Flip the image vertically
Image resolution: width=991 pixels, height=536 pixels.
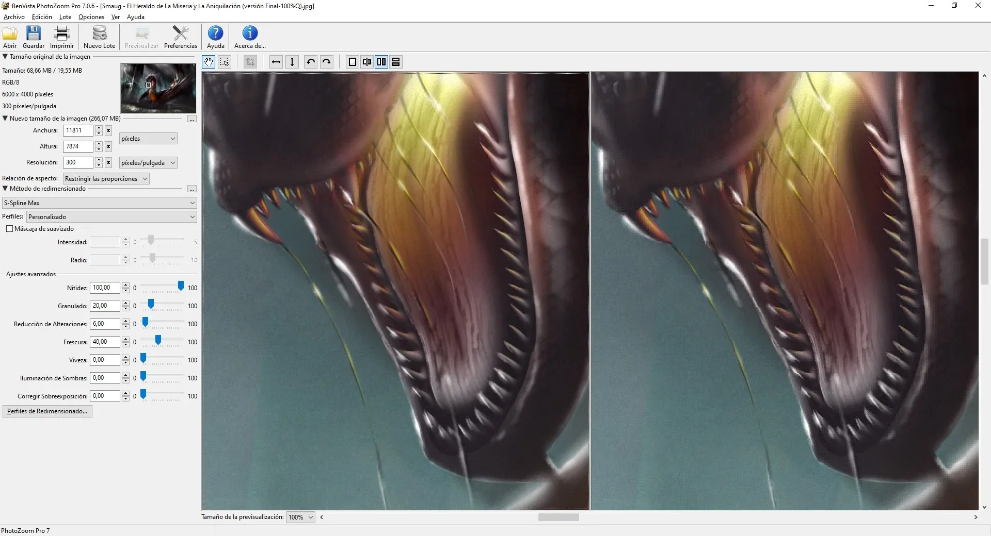pos(292,62)
